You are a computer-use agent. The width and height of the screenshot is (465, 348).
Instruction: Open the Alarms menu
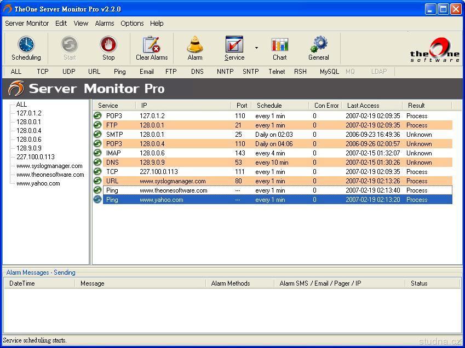pos(104,24)
